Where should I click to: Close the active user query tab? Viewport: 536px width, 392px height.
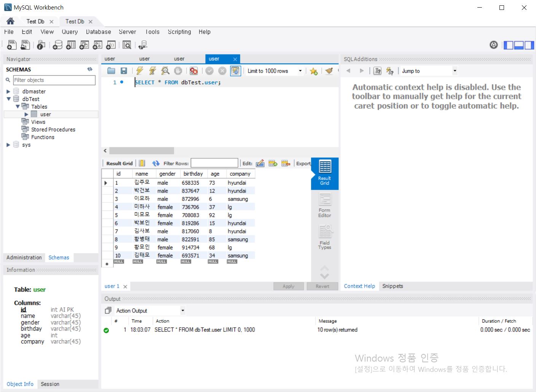(x=235, y=59)
